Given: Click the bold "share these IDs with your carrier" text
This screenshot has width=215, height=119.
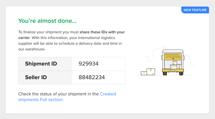Looking at the screenshot, I should click(x=102, y=32).
